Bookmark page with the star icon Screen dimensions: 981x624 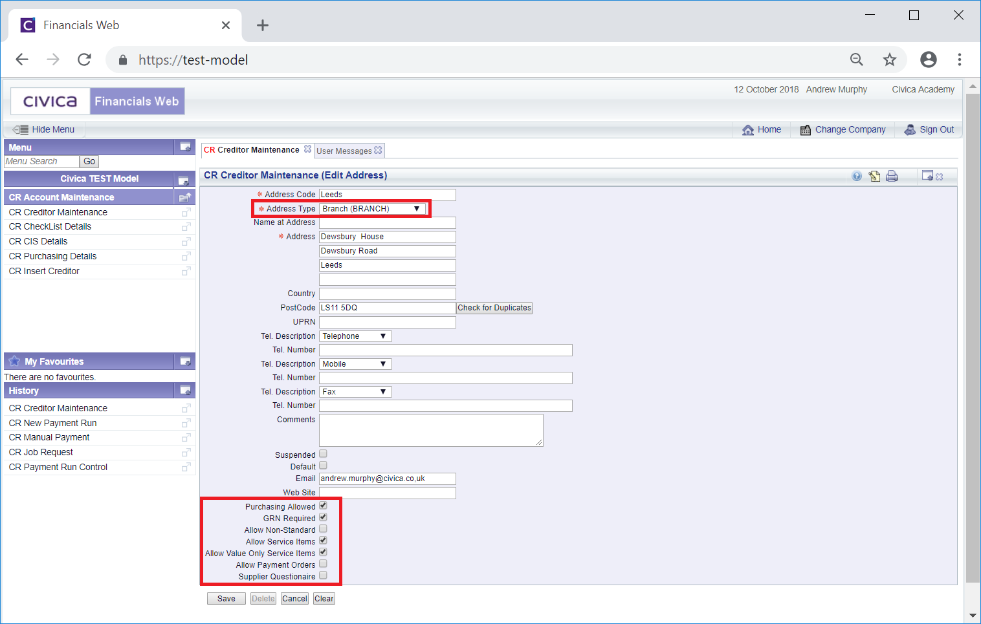point(890,59)
